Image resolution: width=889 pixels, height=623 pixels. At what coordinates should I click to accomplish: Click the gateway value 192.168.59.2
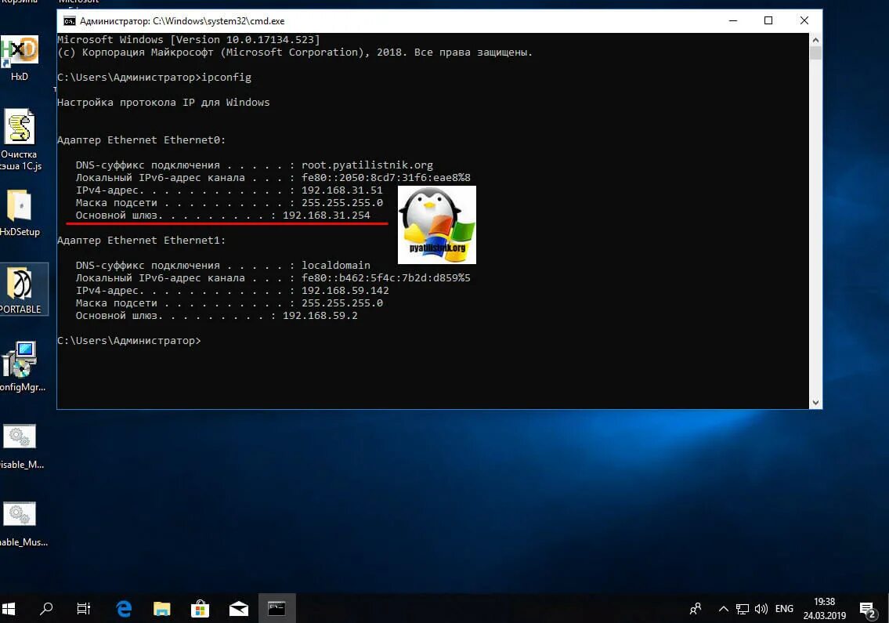click(x=320, y=316)
